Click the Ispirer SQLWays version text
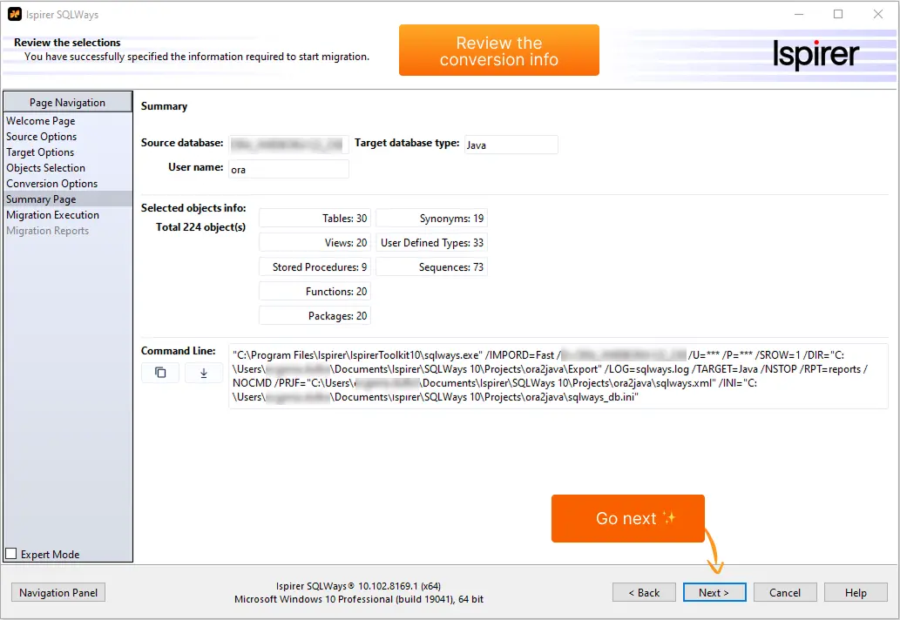The image size is (900, 620). (x=358, y=586)
